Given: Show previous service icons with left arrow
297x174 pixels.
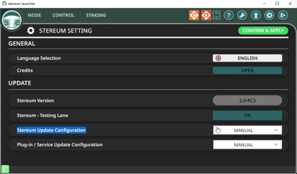Looking at the screenshot, I should [217, 18].
